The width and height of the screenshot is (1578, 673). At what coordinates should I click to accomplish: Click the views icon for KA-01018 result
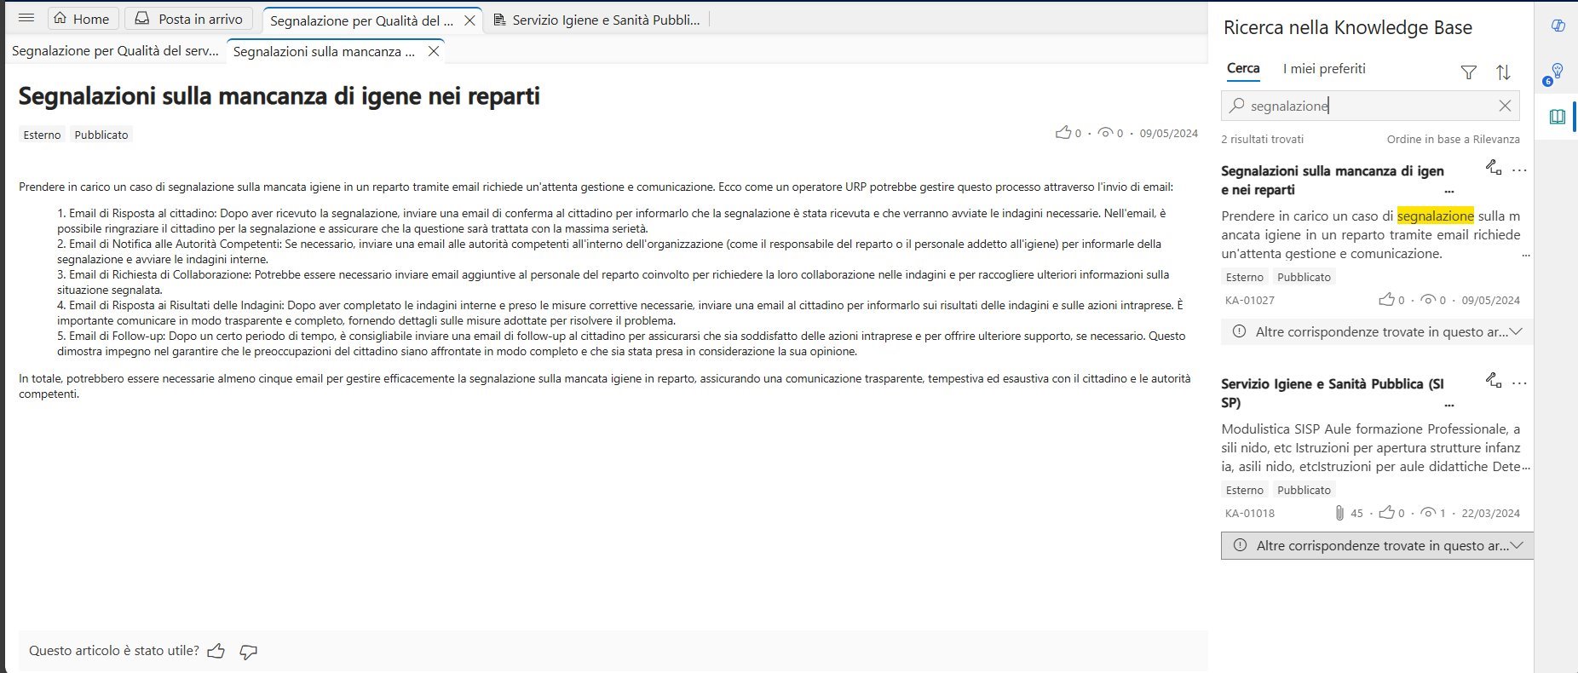(x=1428, y=513)
